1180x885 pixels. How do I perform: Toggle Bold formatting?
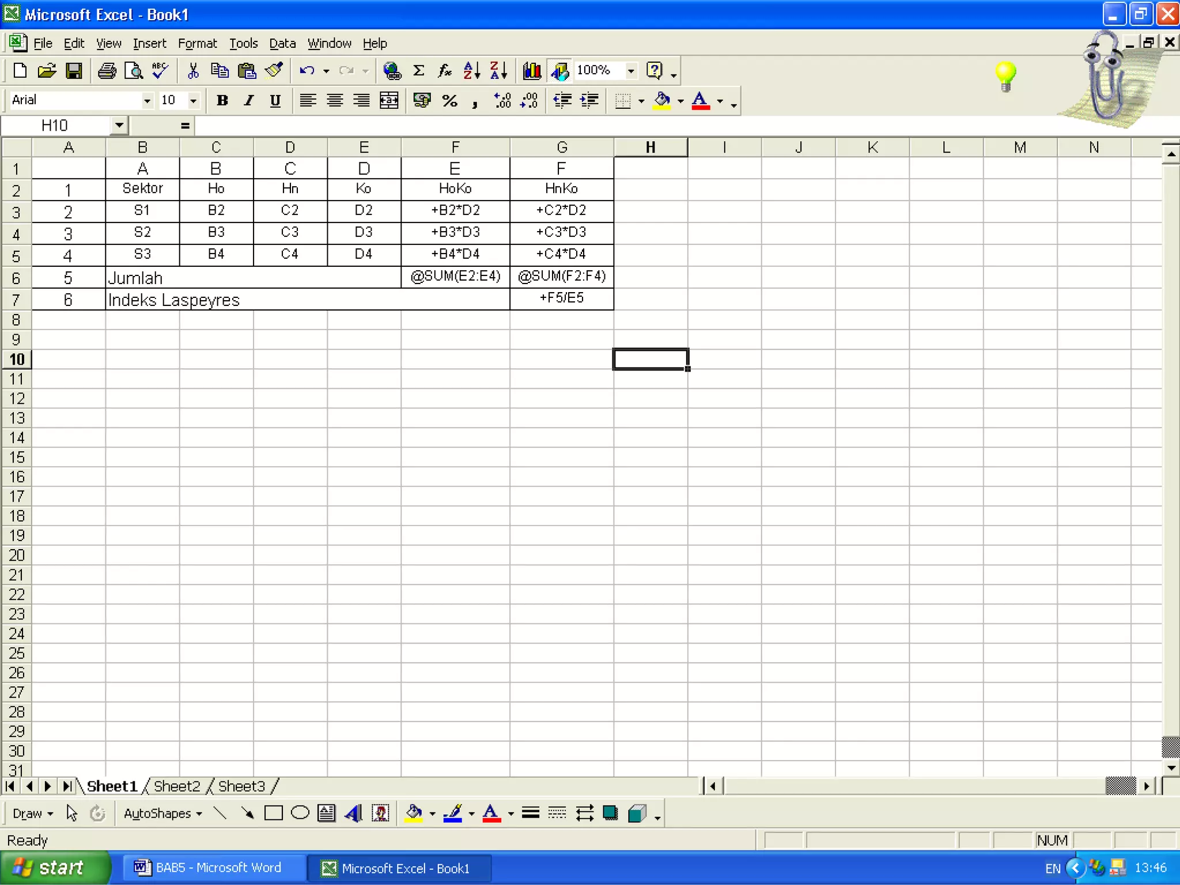(x=222, y=101)
